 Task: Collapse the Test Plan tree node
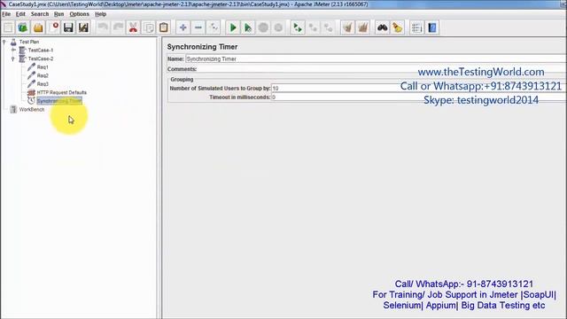[4, 42]
